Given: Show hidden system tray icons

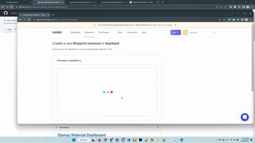Looking at the screenshot, I should (217, 140).
